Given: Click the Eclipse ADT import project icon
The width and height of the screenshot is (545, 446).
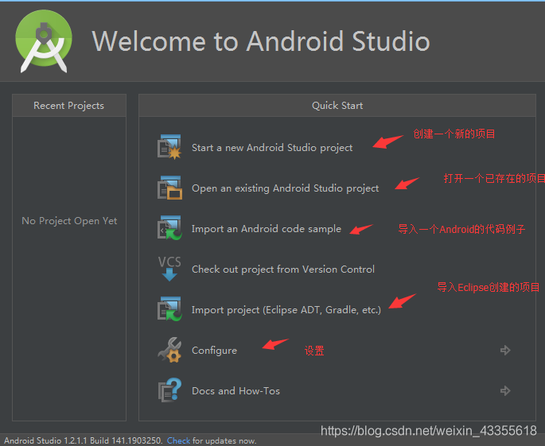Looking at the screenshot, I should click(169, 309).
